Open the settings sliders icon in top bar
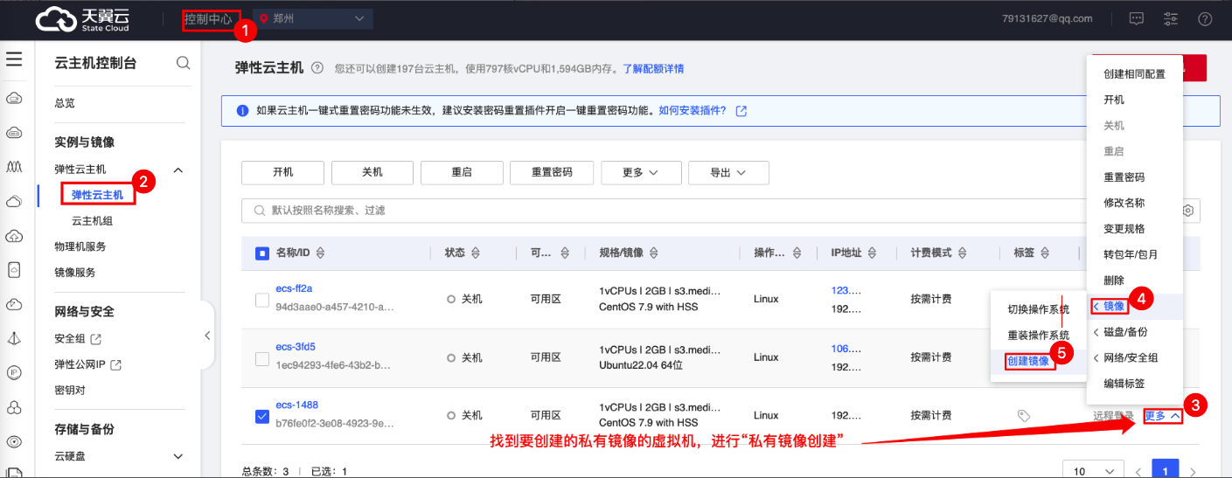Image resolution: width=1232 pixels, height=478 pixels. [1171, 18]
